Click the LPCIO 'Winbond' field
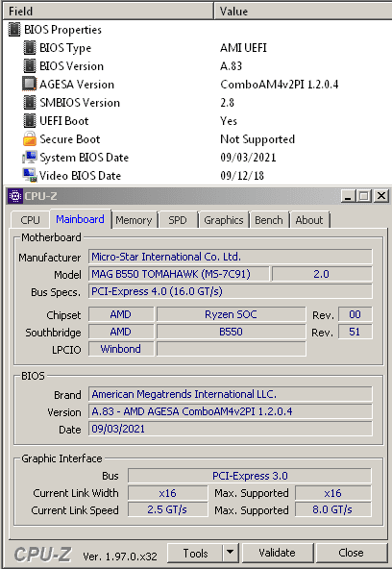This screenshot has height=569, width=392. point(121,349)
